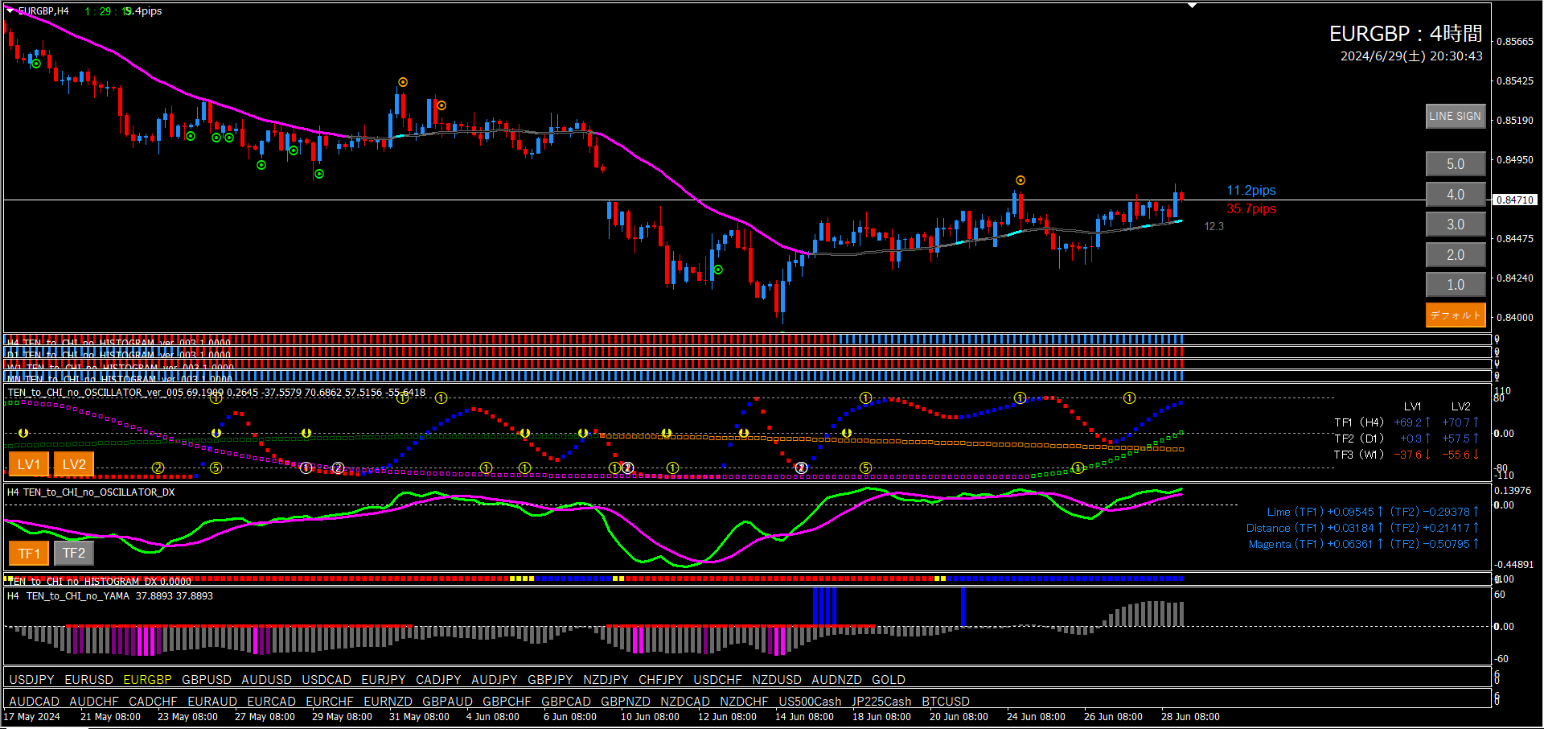Image resolution: width=1544 pixels, height=729 pixels.
Task: Open the EURGBP,H4 chart menu arrow
Action: [x=10, y=10]
